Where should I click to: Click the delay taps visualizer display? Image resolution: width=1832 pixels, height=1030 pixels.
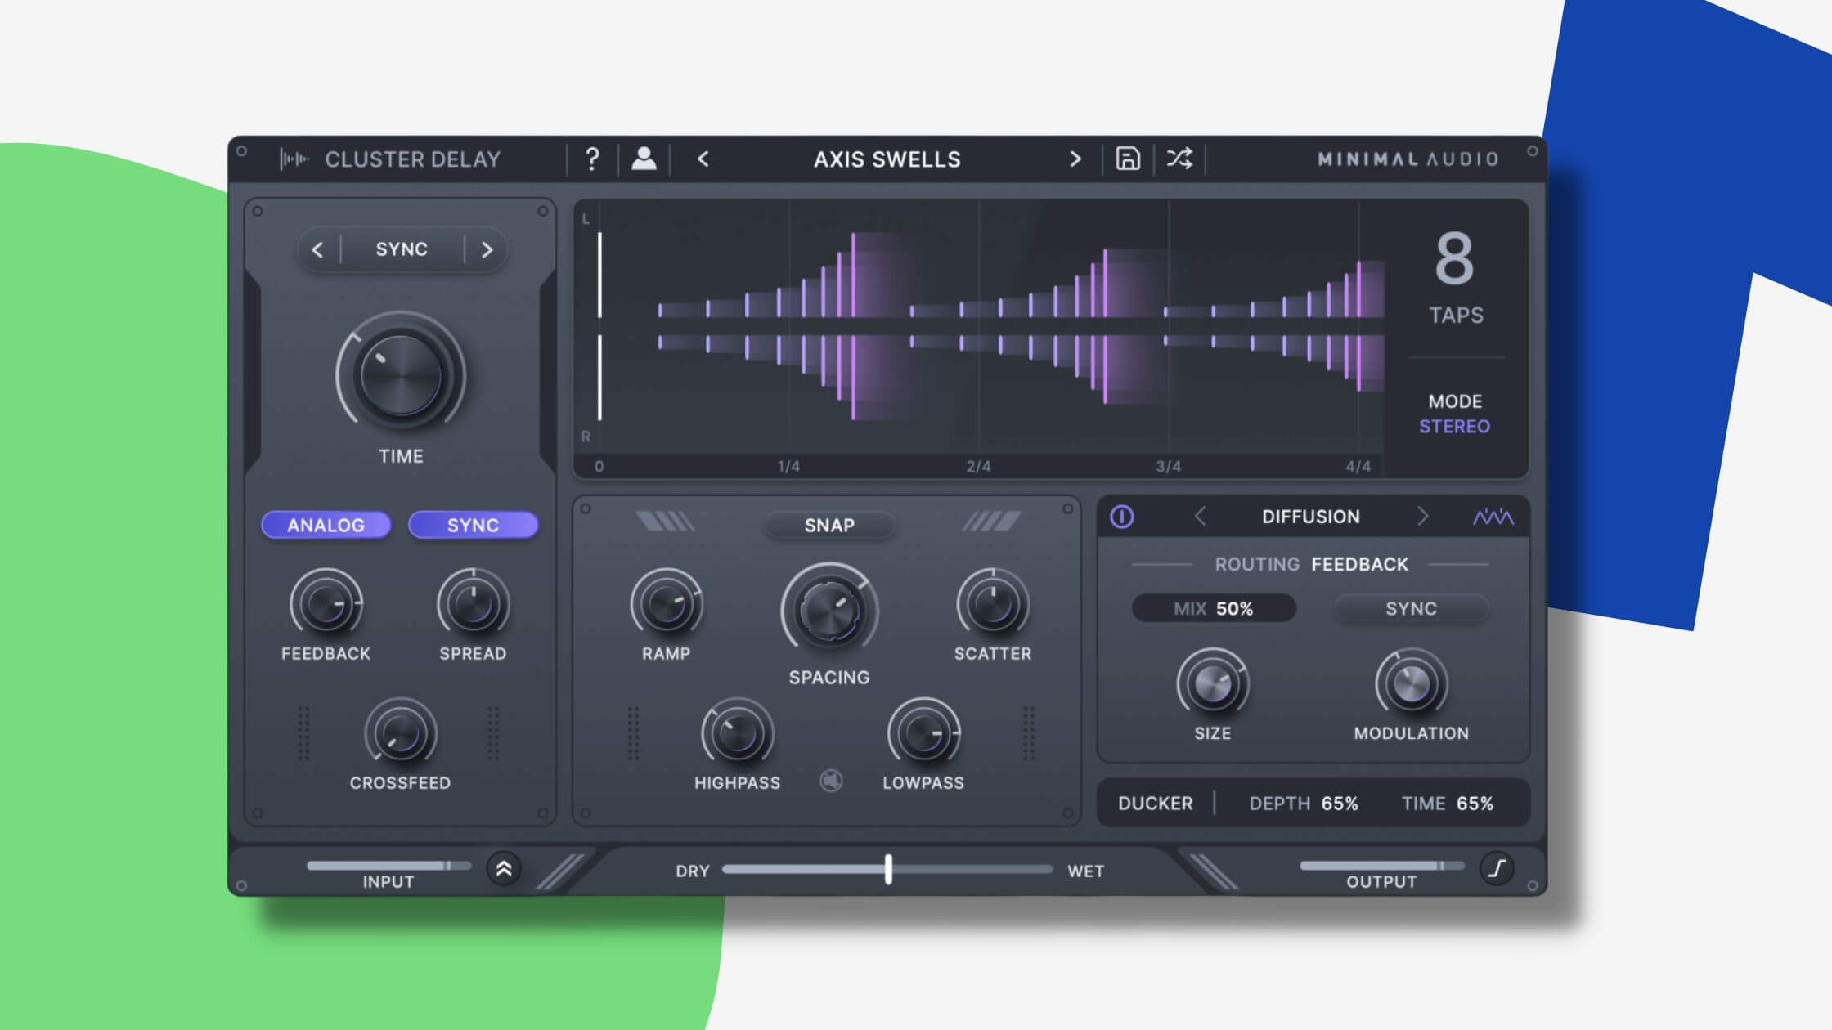980,327
